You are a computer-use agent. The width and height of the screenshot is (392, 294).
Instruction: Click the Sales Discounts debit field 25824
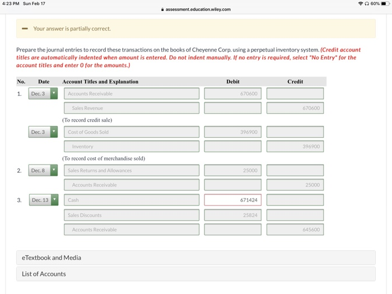pyautogui.click(x=233, y=215)
